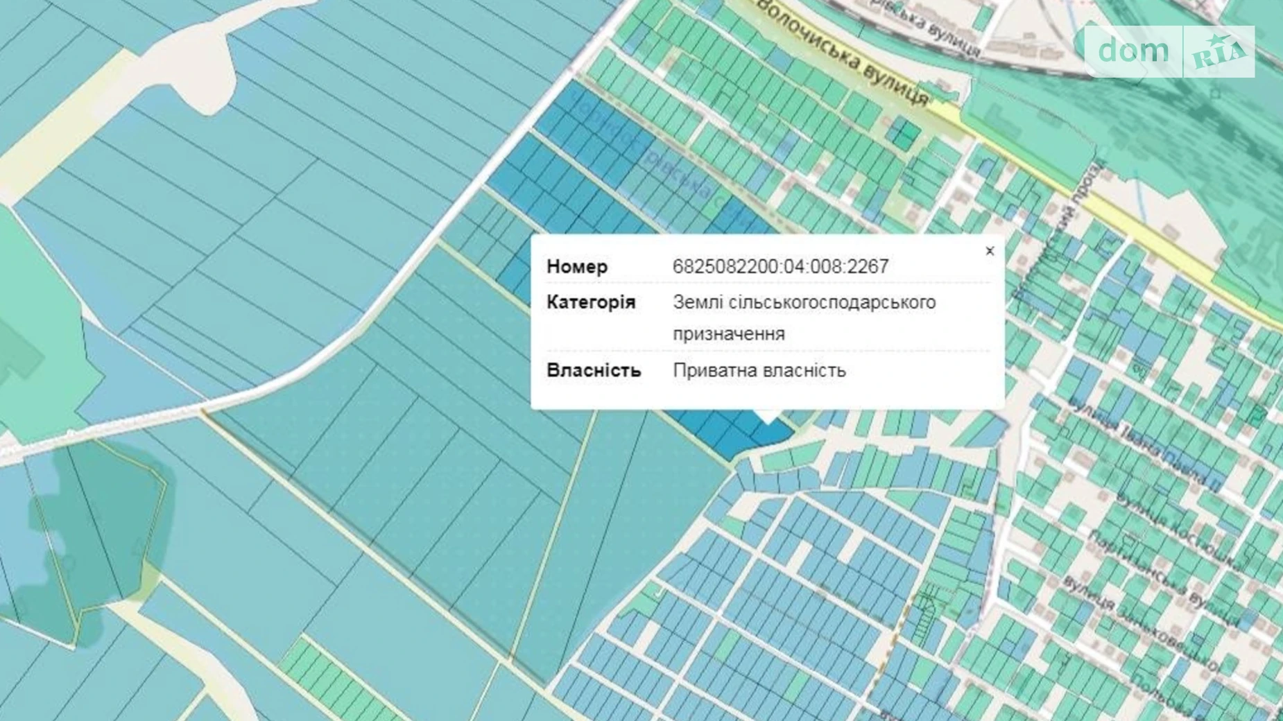Click the cadastral number 6825082200:04:008:2267
This screenshot has width=1283, height=721.
780,267
